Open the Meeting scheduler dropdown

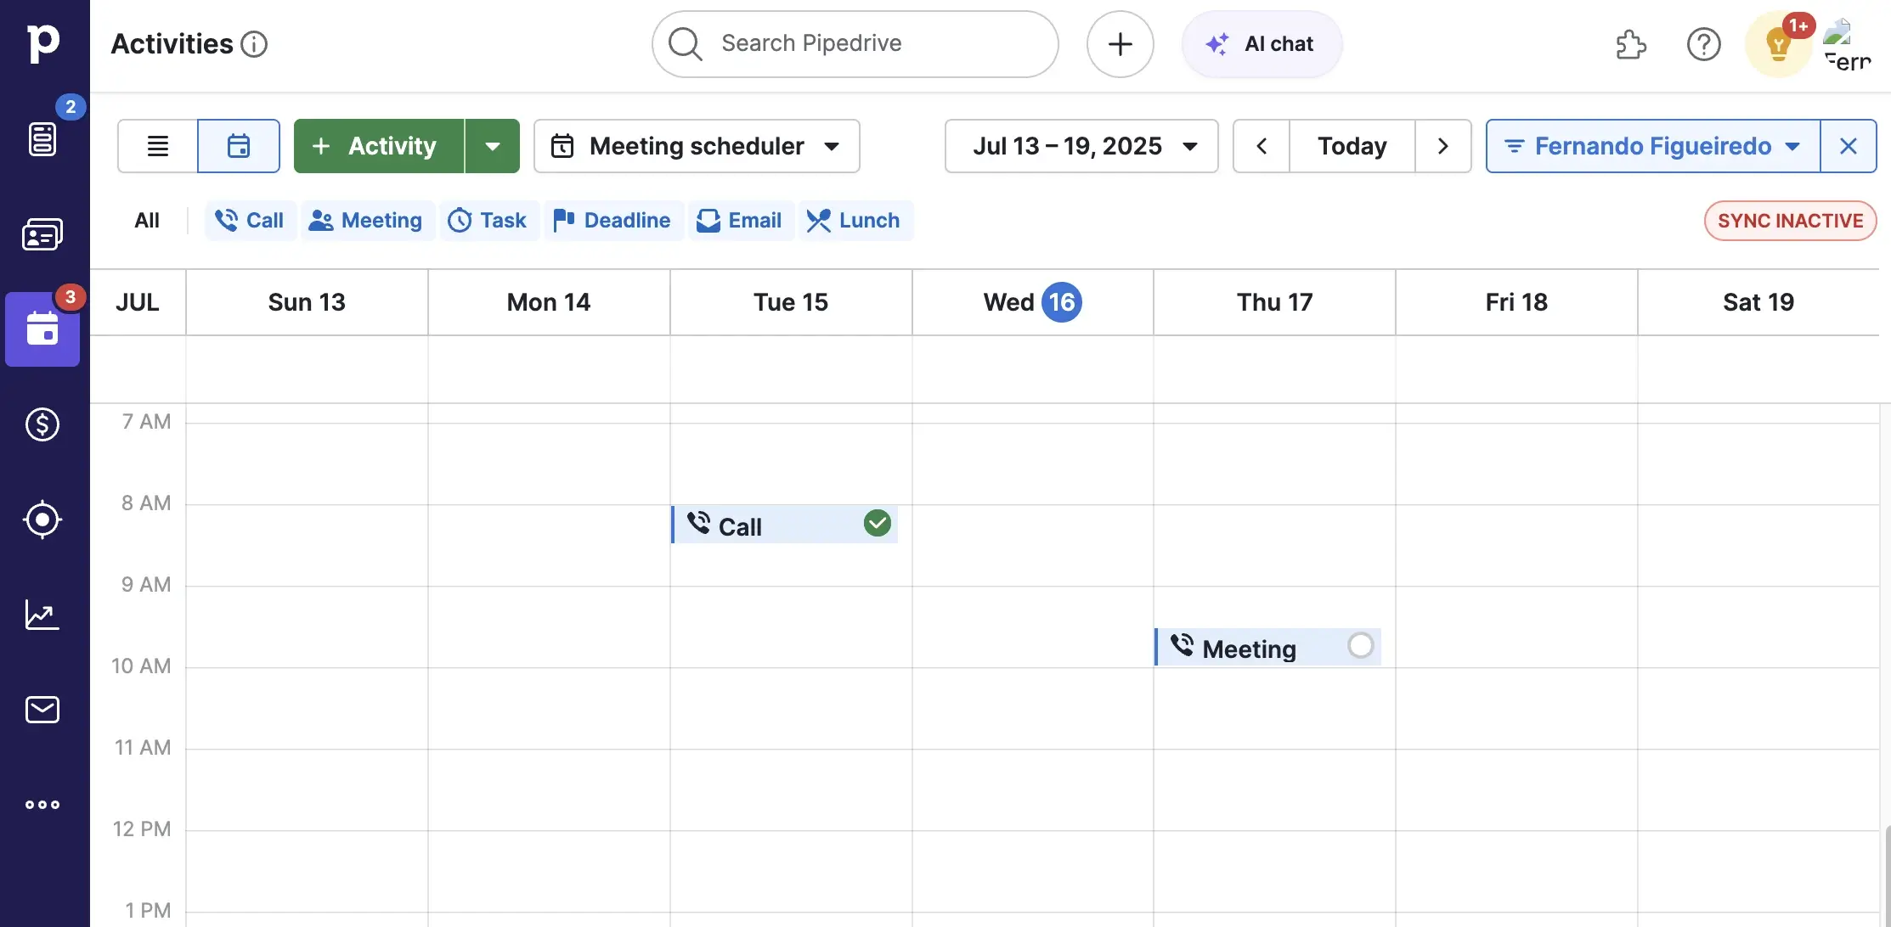[x=697, y=146]
